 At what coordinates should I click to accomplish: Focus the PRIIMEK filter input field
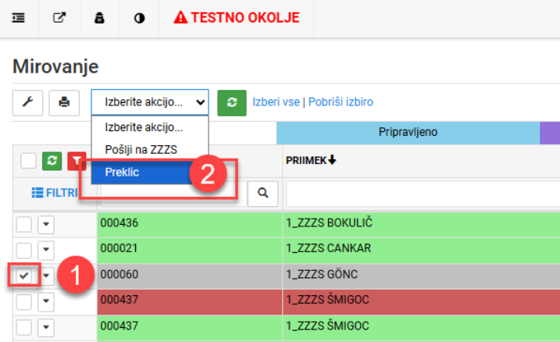pos(423,194)
